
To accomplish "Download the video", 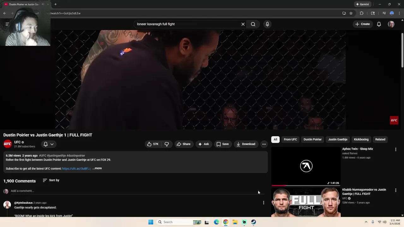I will tap(246, 144).
